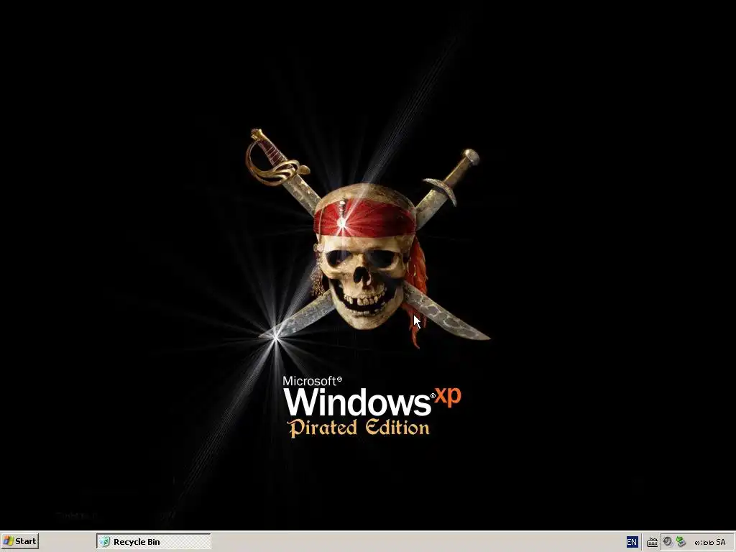The width and height of the screenshot is (736, 552).
Task: Select the Recycle Bin taskbar button
Action: (154, 541)
